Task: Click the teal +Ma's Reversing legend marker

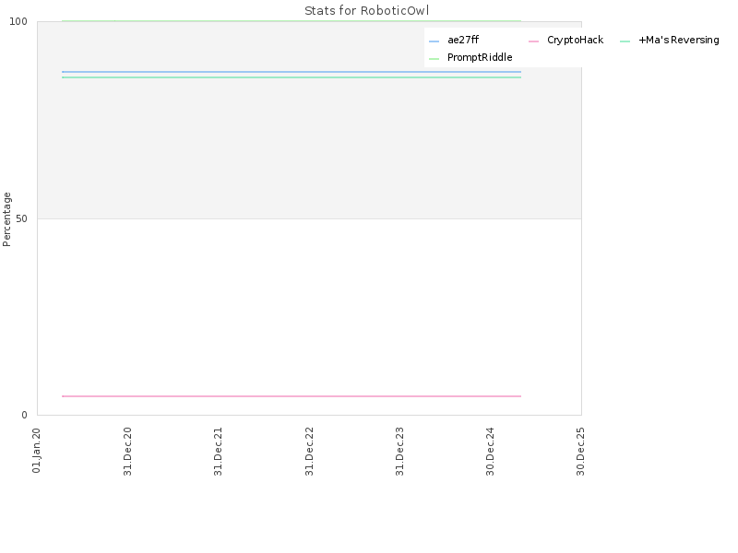Action: [625, 41]
